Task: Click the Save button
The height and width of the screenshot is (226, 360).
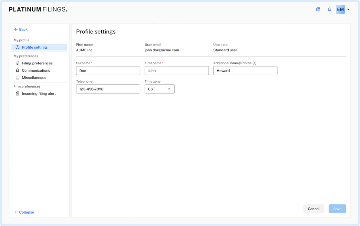Action: click(x=337, y=209)
